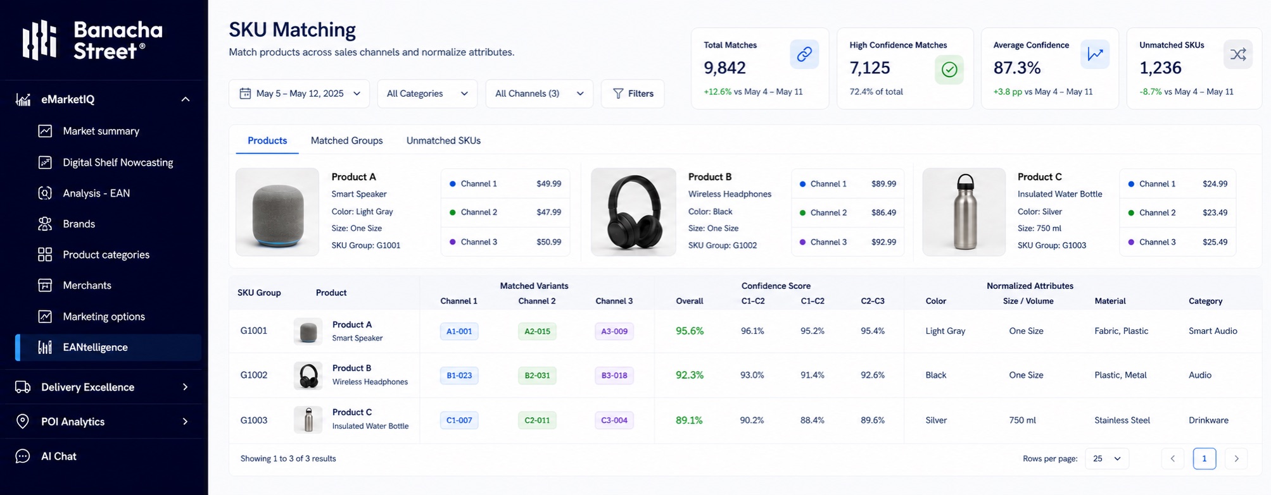Click the Total Matches link icon
The image size is (1271, 495).
coord(804,54)
